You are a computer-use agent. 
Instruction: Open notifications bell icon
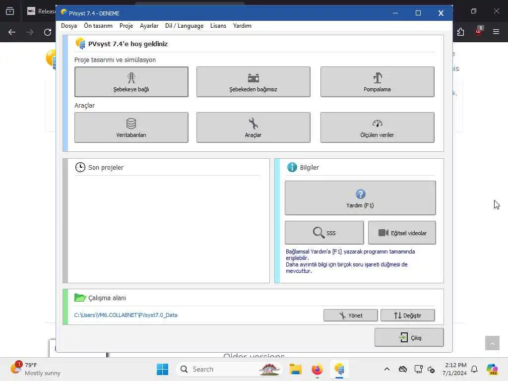[474, 369]
